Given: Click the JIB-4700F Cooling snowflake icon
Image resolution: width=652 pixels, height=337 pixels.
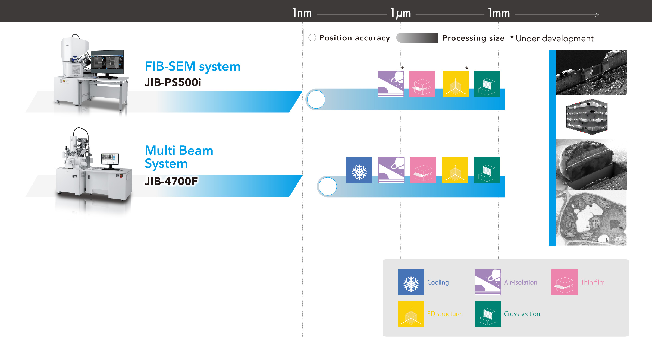Looking at the screenshot, I should click(x=359, y=170).
